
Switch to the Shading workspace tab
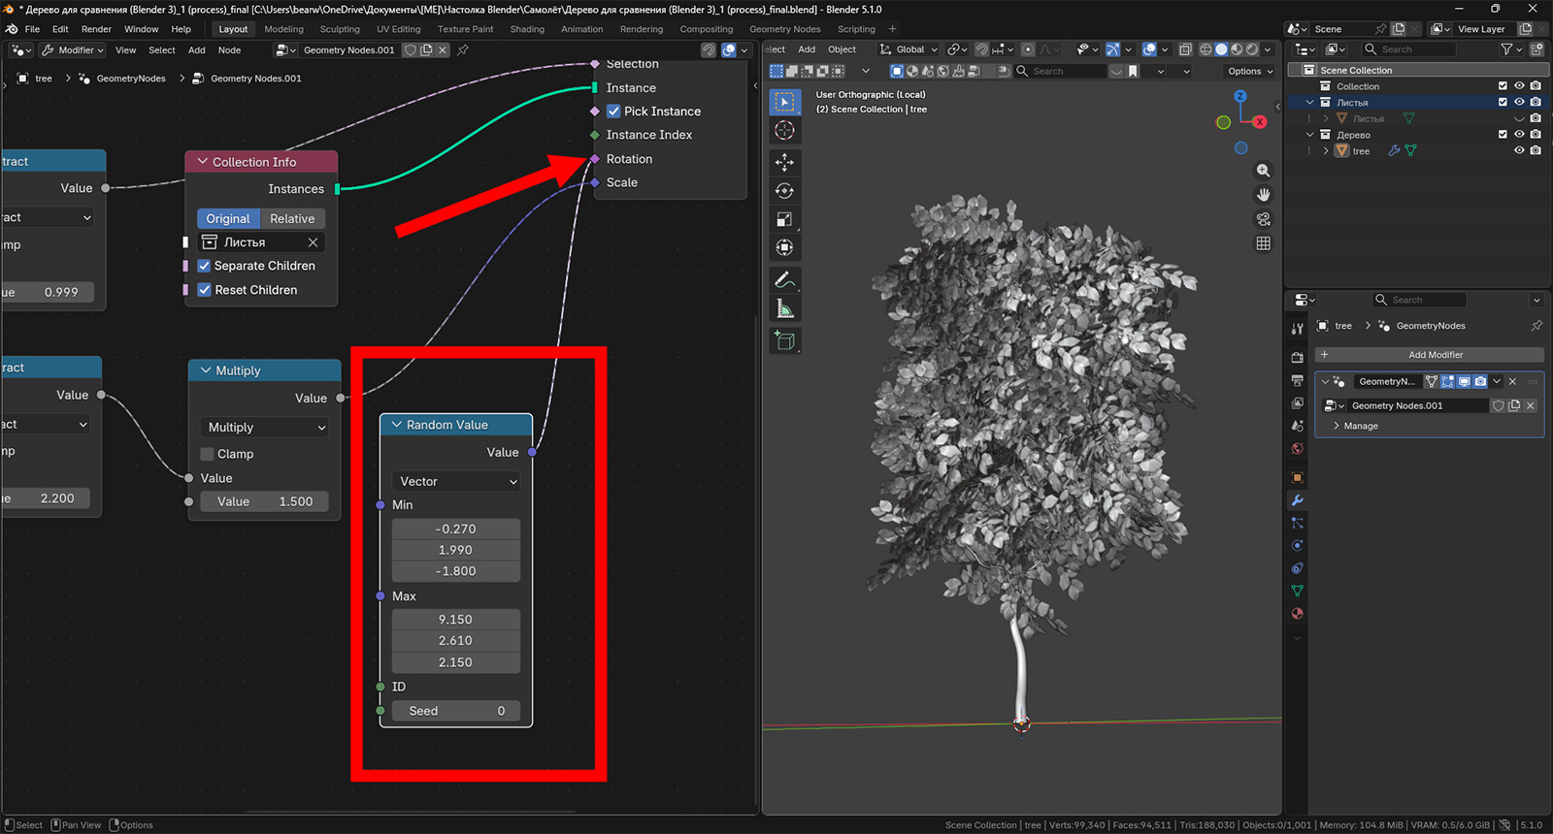[527, 29]
